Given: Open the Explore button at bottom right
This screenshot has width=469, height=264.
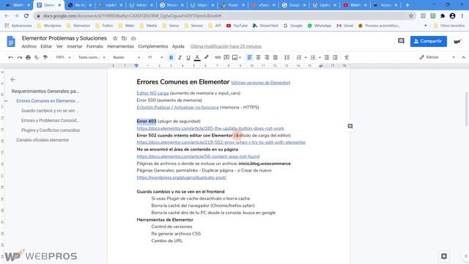Looking at the screenshot, I should point(444,256).
